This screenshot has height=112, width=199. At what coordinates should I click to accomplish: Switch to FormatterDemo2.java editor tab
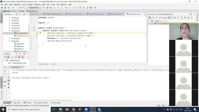coord(75,14)
